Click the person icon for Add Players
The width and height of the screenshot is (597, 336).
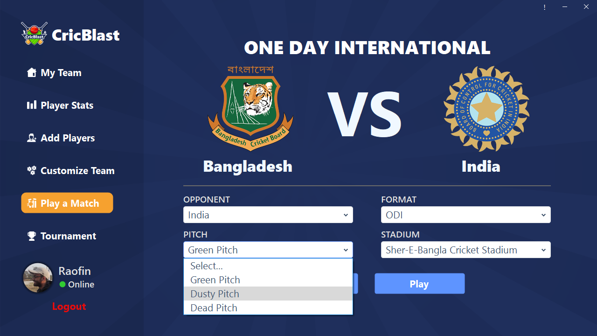pos(31,138)
